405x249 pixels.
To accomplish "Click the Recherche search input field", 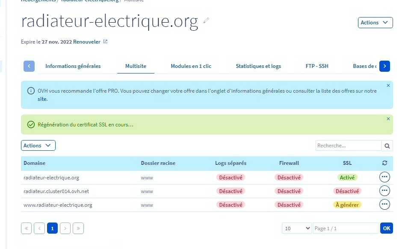I will pos(348,146).
